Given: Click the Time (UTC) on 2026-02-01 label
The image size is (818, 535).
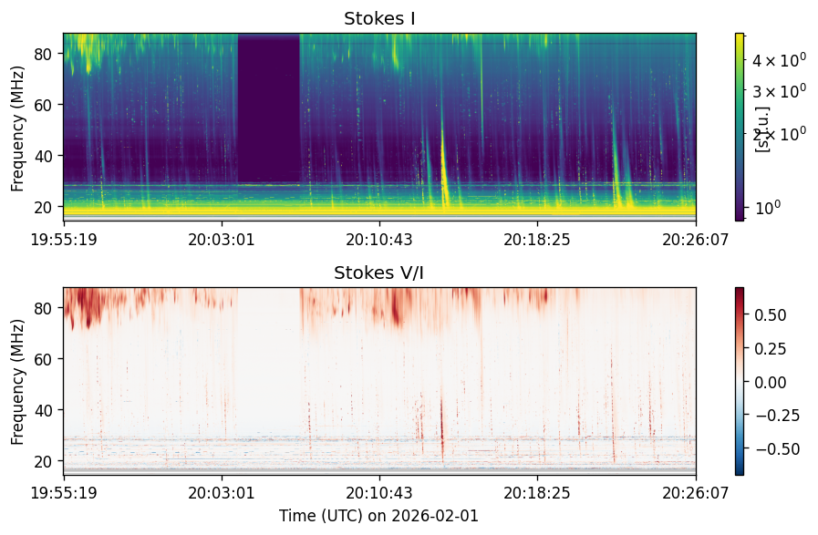Looking at the screenshot, I should tap(378, 516).
